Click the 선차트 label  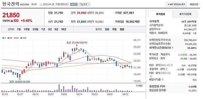click(x=11, y=29)
